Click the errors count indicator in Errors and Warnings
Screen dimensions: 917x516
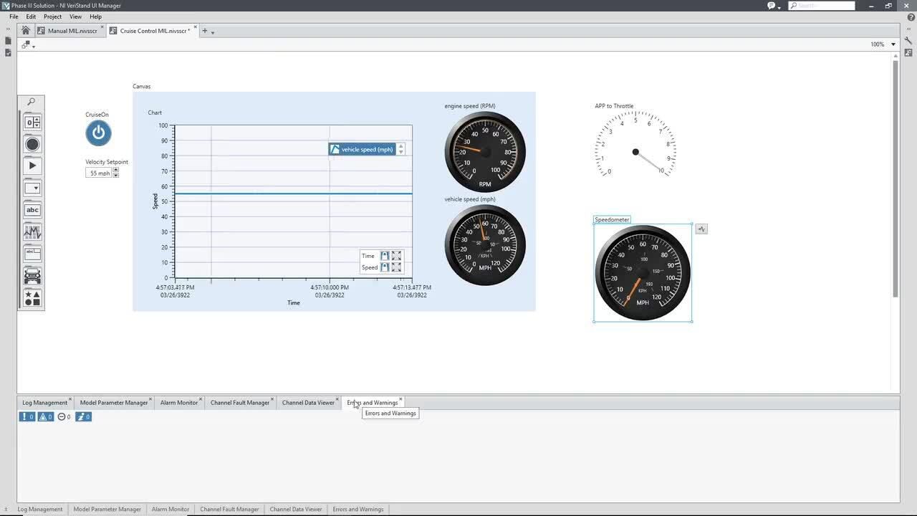coord(27,416)
